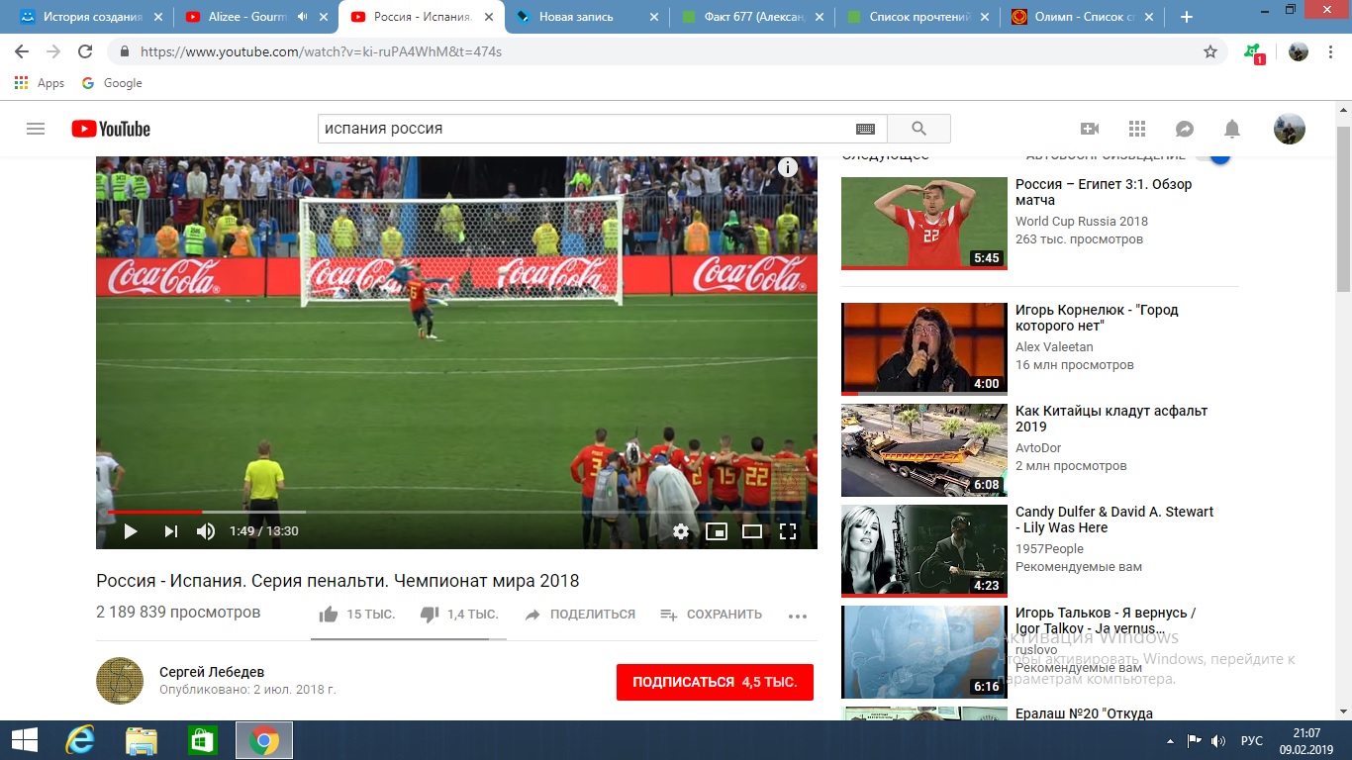Skip to the next video

[x=170, y=531]
